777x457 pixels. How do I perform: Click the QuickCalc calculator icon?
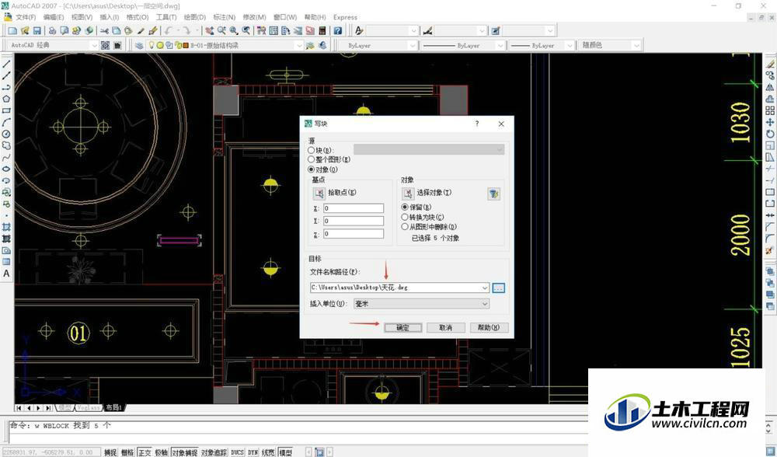[322, 31]
